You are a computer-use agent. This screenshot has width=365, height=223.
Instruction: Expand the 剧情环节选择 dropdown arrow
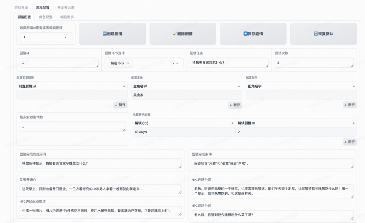coord(178,63)
